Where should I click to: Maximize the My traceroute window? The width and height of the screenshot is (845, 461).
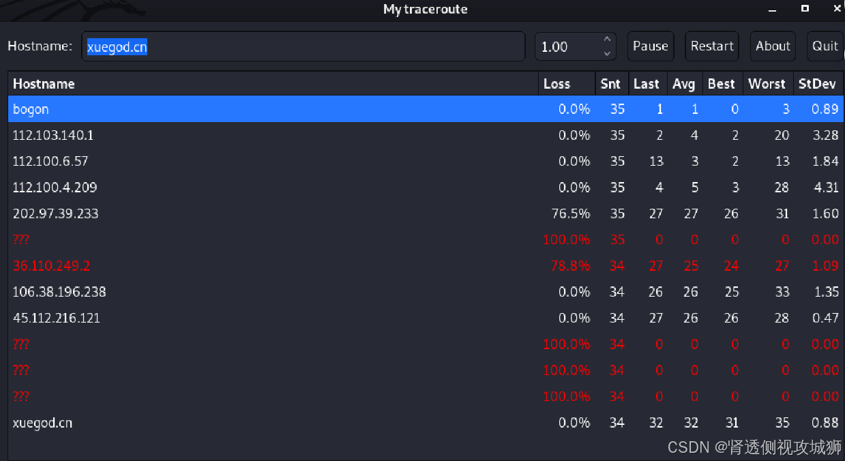tap(805, 9)
